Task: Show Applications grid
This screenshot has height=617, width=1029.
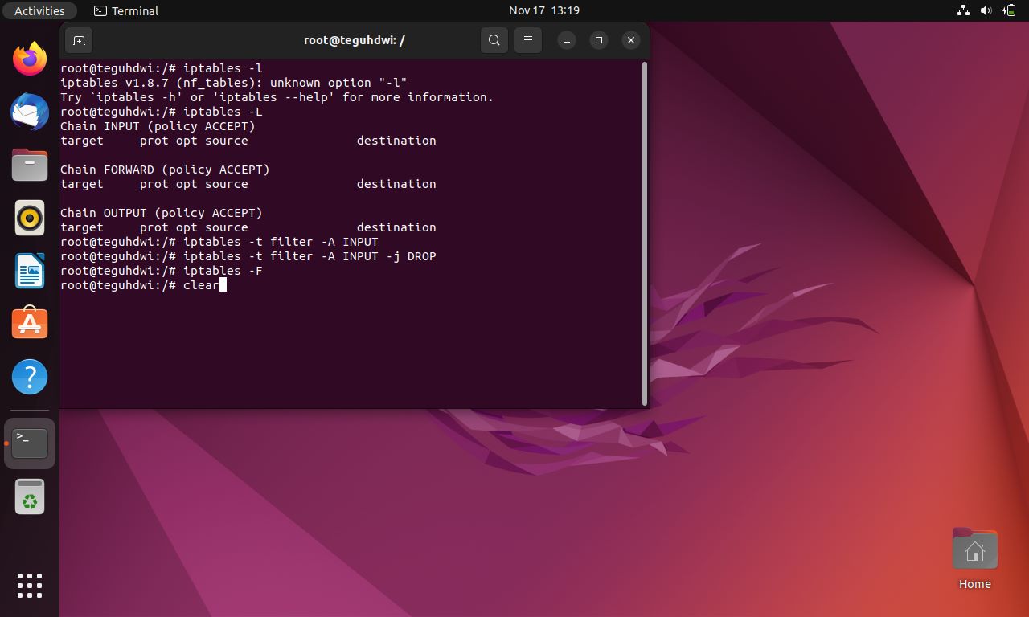Action: point(30,585)
